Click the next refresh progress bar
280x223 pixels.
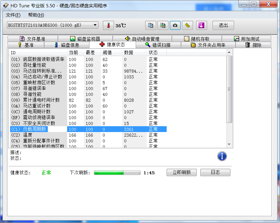[117, 173]
